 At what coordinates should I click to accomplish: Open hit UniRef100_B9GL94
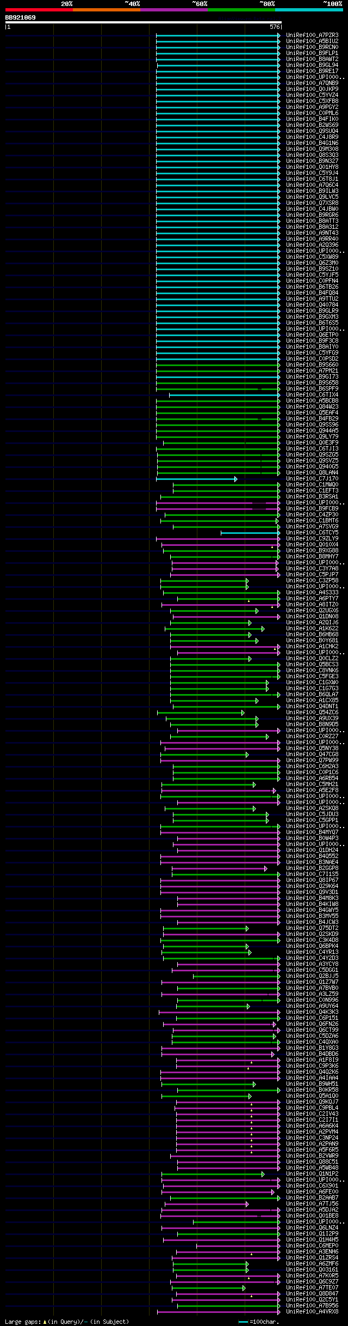tap(312, 65)
